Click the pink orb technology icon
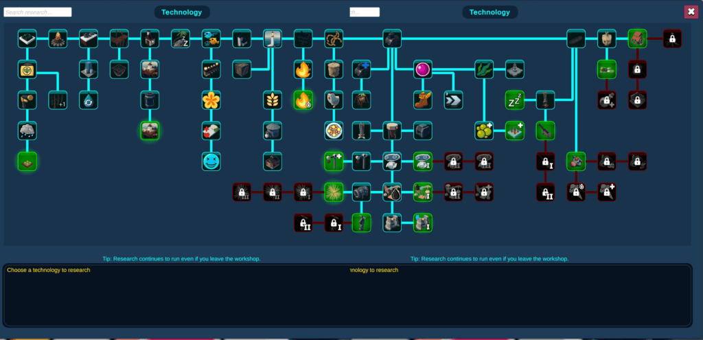 pyautogui.click(x=423, y=69)
